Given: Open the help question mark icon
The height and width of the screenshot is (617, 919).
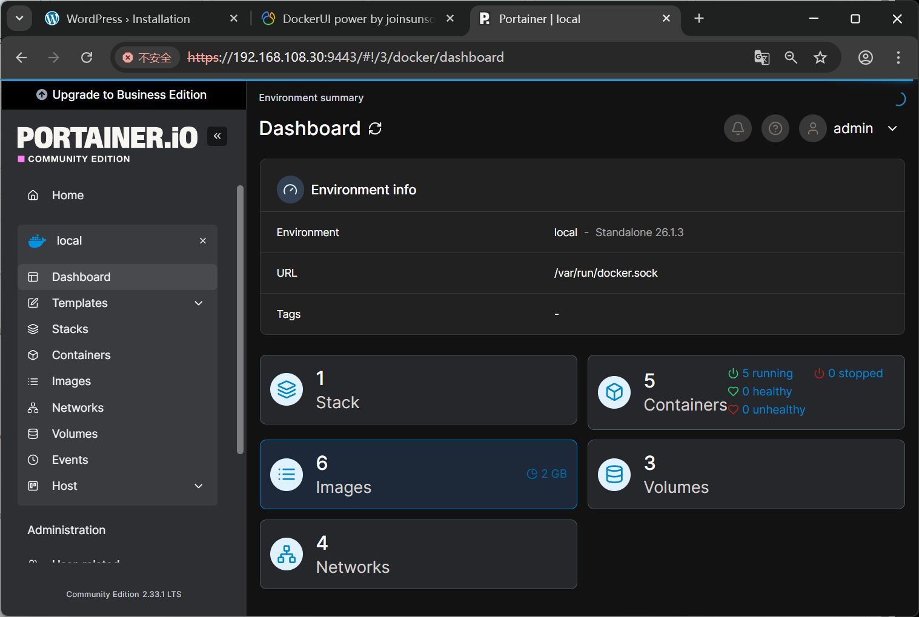Looking at the screenshot, I should (x=775, y=128).
